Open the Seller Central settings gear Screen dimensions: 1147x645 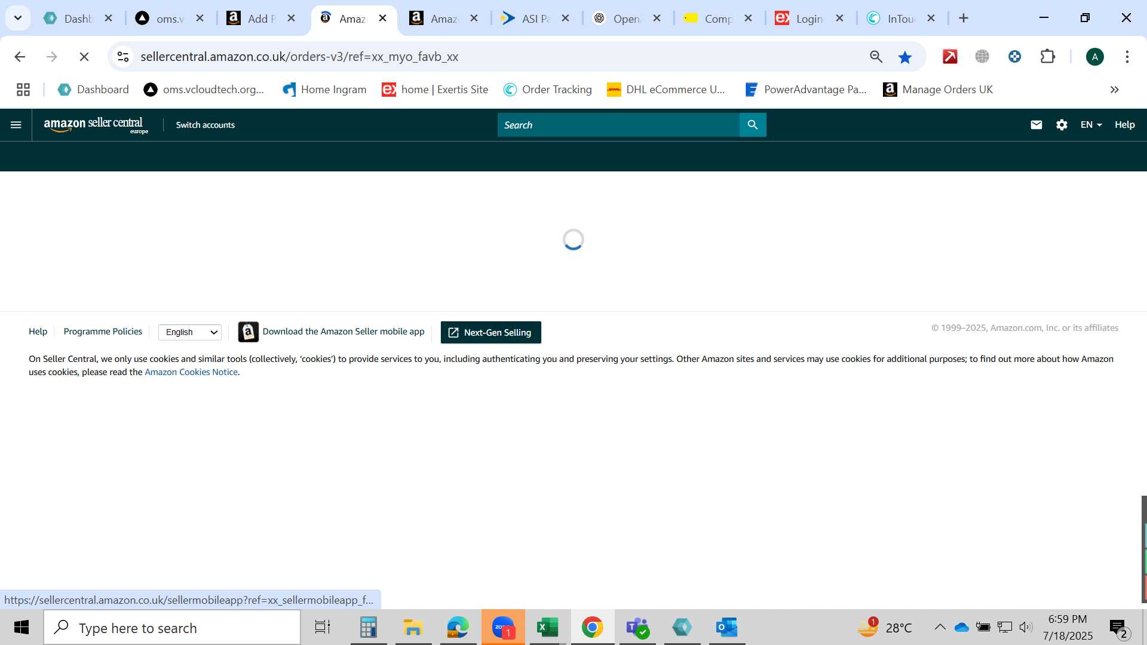click(1062, 125)
